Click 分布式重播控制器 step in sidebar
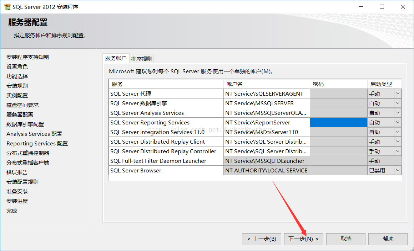The height and width of the screenshot is (251, 414). (x=28, y=153)
